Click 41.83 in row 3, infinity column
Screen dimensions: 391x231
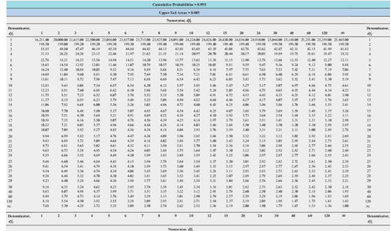[x=344, y=49]
